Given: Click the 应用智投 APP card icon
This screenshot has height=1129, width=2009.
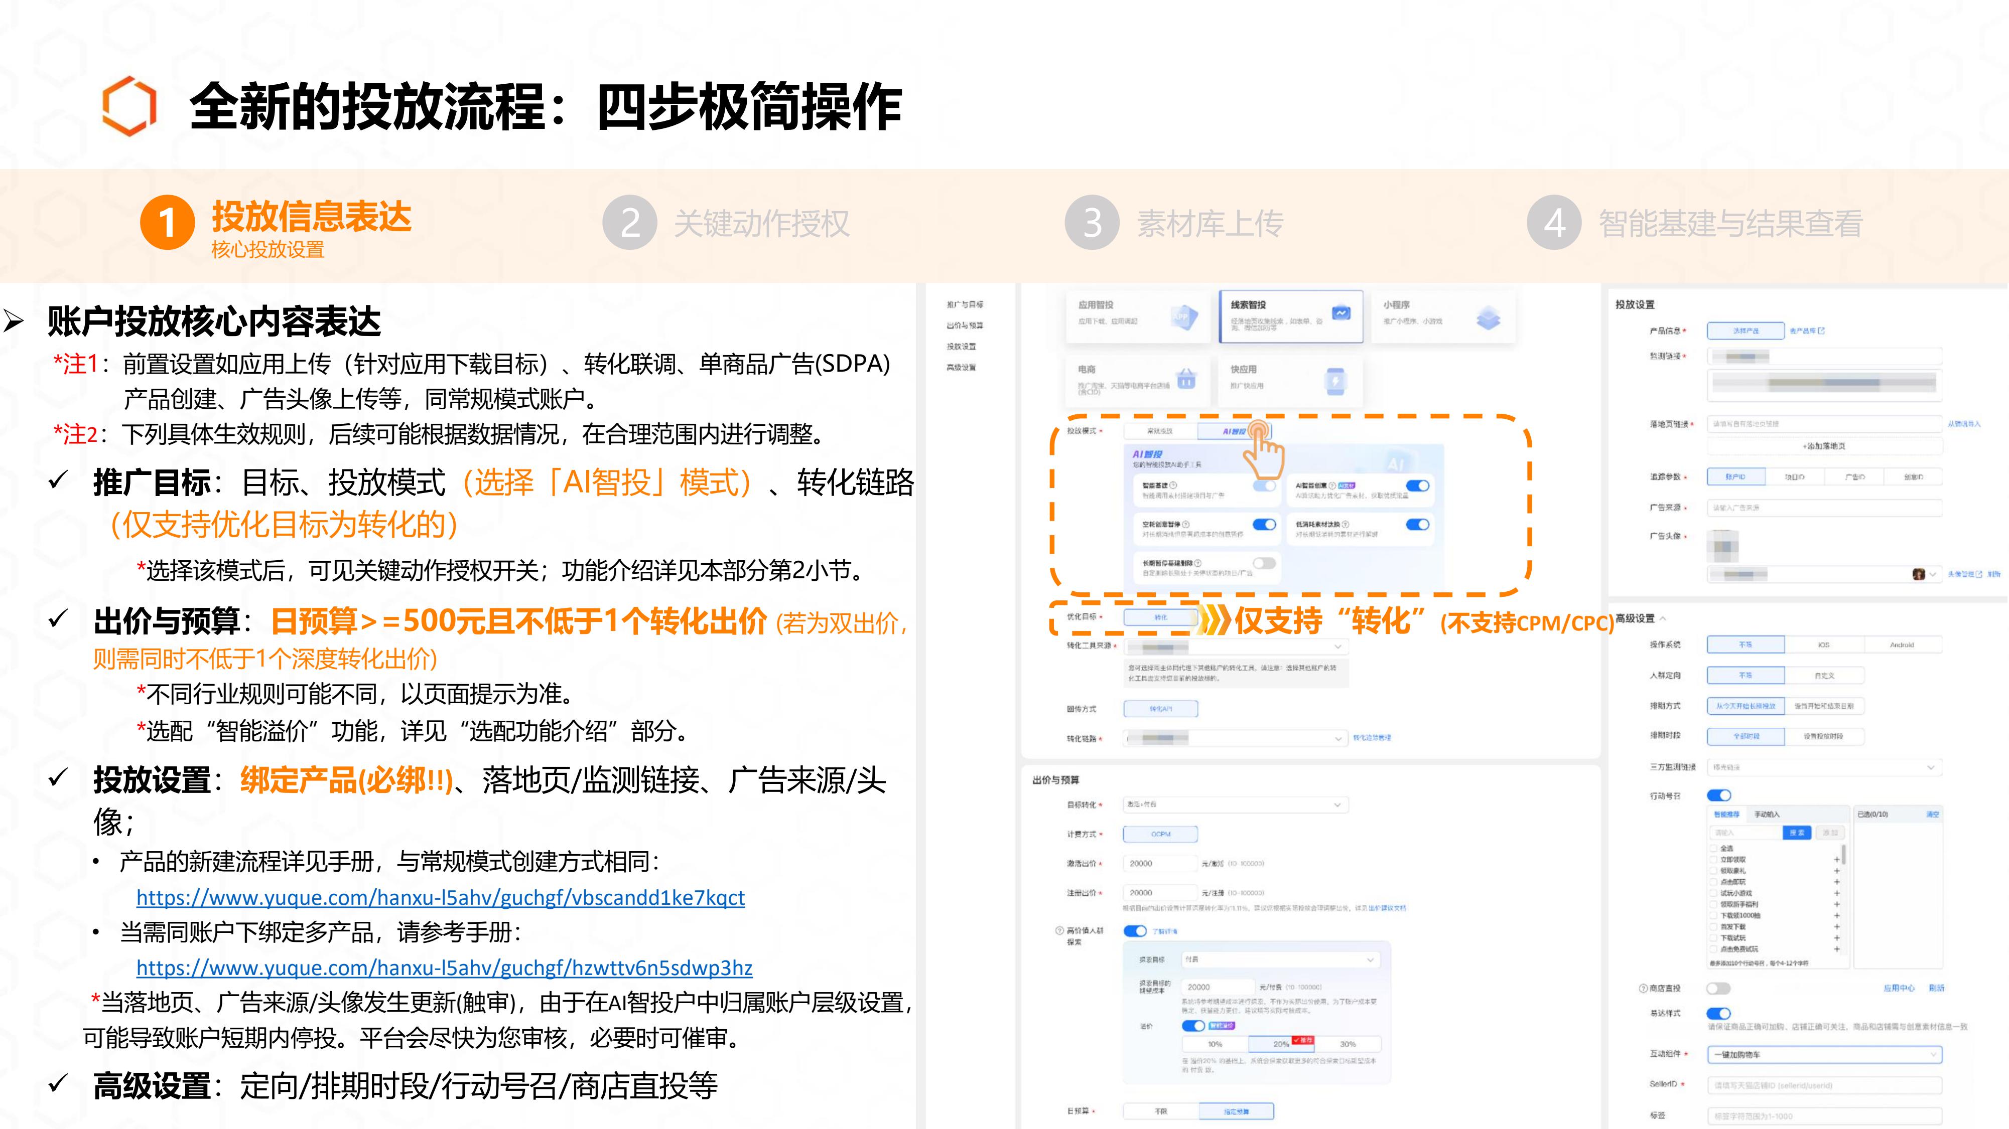Looking at the screenshot, I should pos(1184,316).
